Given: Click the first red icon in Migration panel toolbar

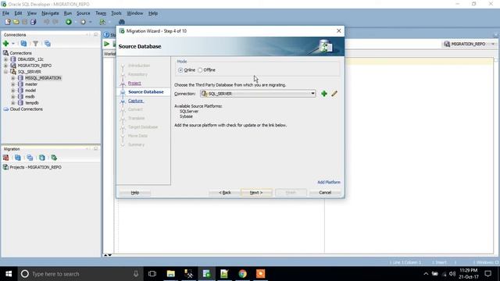Looking at the screenshot, I should pyautogui.click(x=5, y=158).
